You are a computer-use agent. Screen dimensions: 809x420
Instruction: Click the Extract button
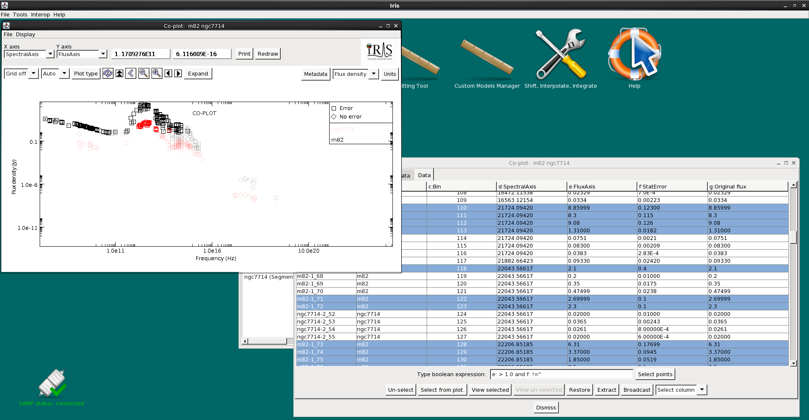(x=607, y=390)
